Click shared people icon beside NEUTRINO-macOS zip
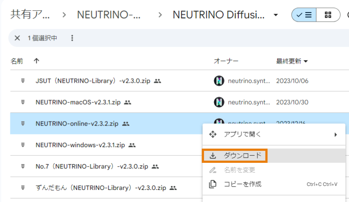 click(128, 102)
